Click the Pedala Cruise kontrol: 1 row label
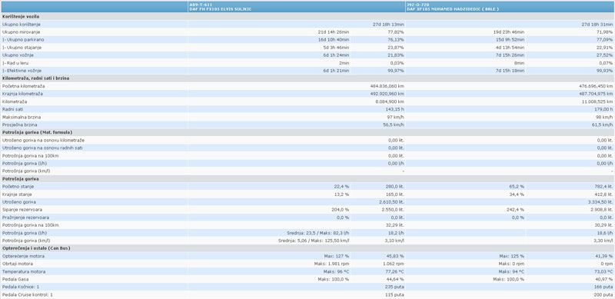Image resolution: width=615 pixels, height=299 pixels. click(x=27, y=294)
